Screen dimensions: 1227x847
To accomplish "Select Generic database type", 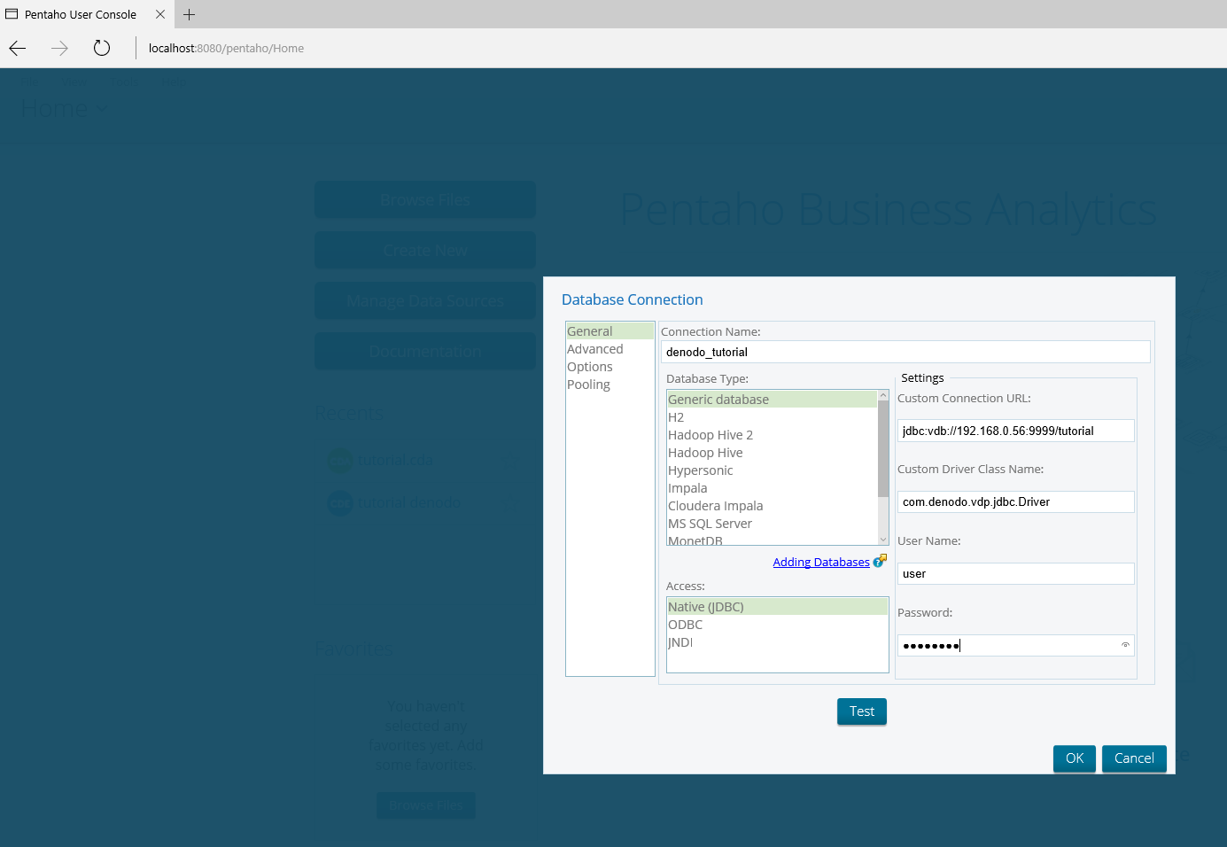I will click(772, 400).
